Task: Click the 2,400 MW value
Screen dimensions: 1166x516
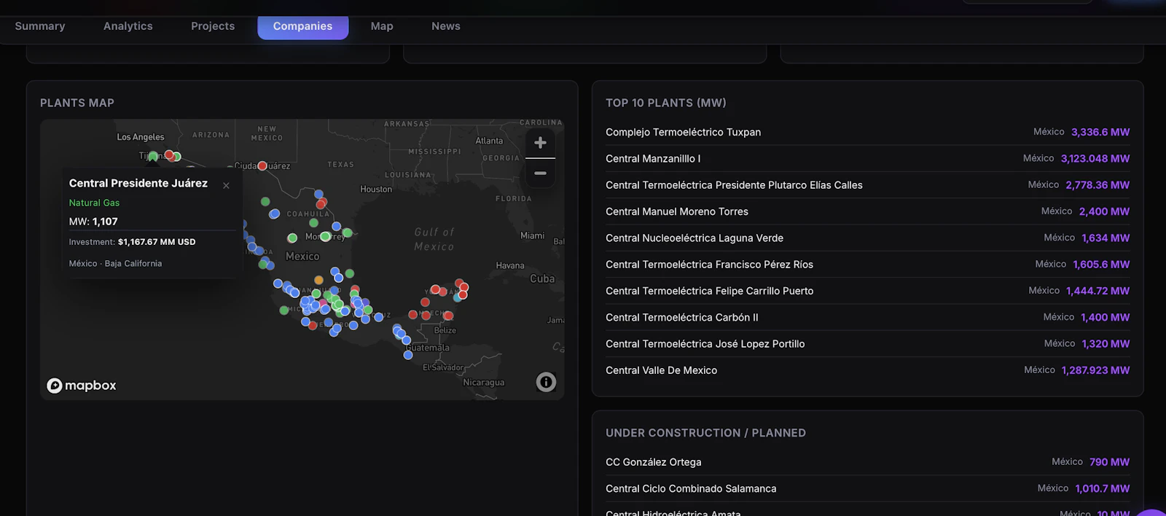Action: pyautogui.click(x=1104, y=211)
